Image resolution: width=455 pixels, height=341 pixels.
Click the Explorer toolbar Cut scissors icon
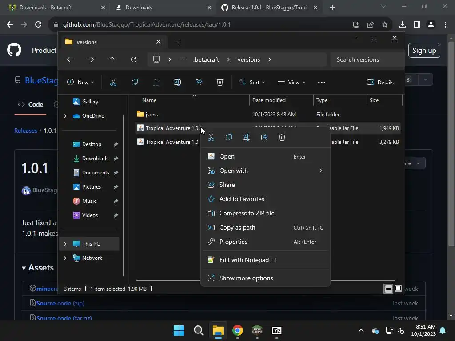point(113,82)
